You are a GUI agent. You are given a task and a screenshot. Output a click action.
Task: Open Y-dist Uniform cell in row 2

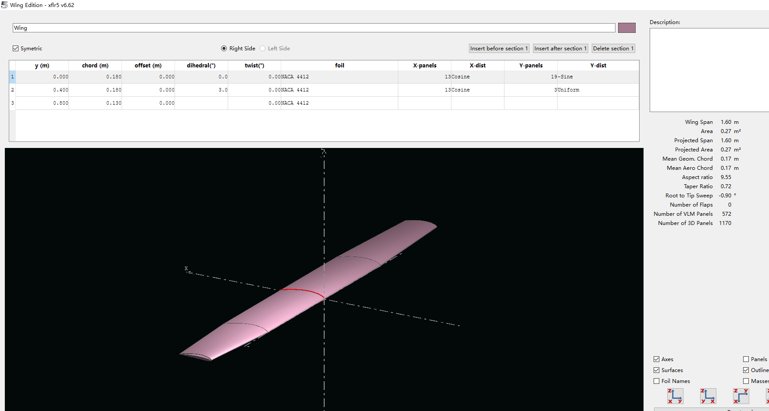598,90
